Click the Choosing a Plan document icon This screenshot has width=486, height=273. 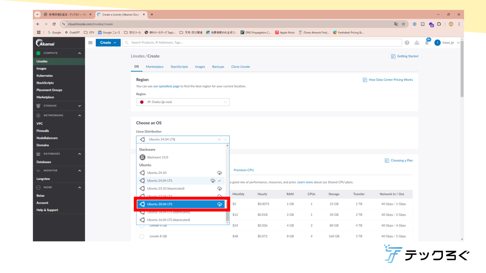387,161
